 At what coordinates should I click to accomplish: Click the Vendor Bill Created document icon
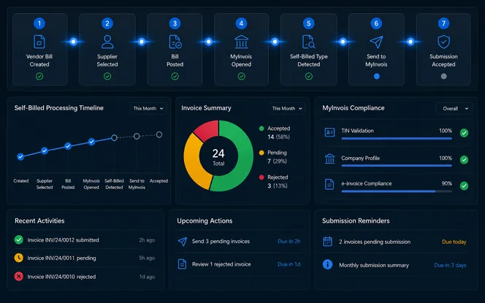39,42
